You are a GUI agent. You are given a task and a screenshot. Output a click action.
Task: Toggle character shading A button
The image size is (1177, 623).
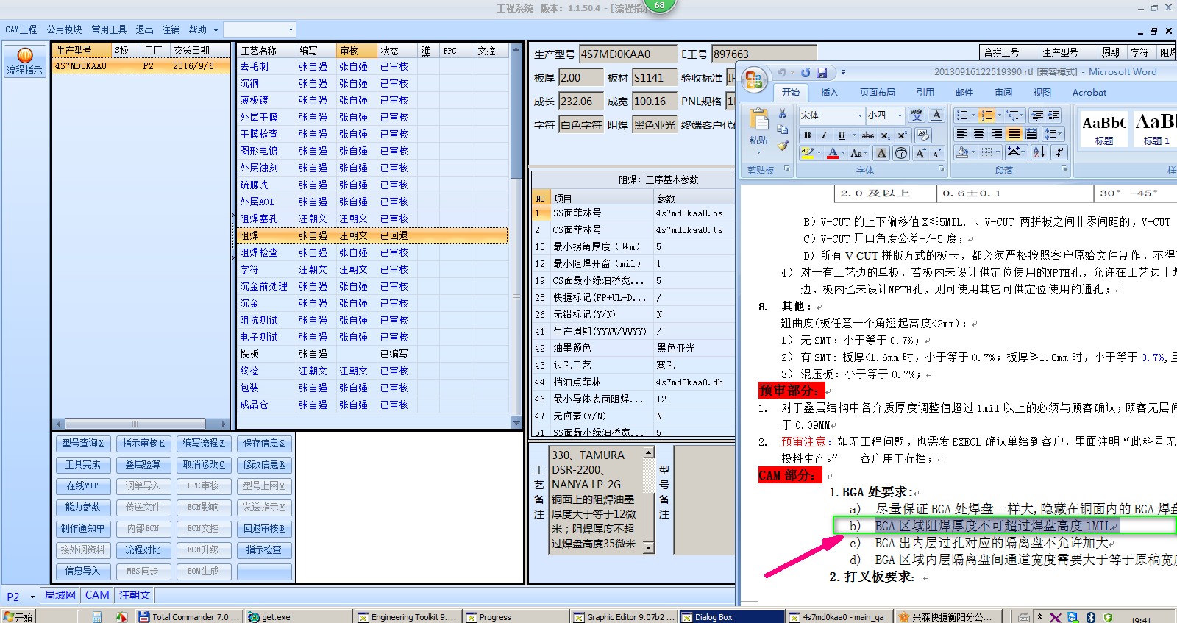[x=881, y=153]
